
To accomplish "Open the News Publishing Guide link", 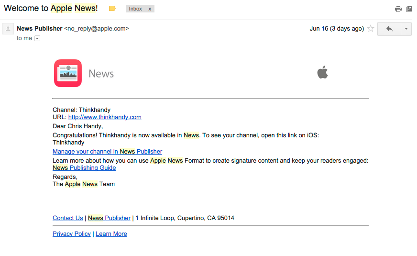I will coord(84,168).
